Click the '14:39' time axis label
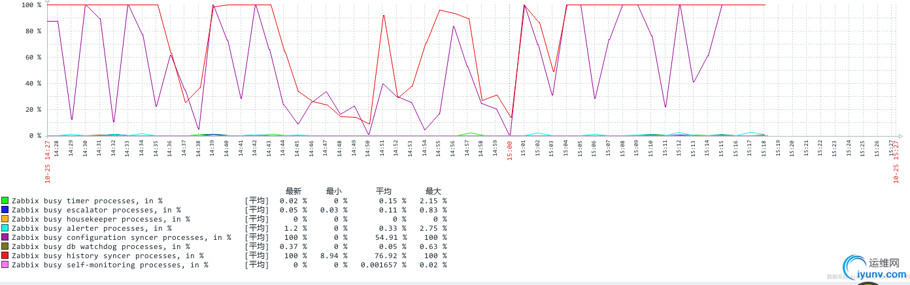 point(212,148)
